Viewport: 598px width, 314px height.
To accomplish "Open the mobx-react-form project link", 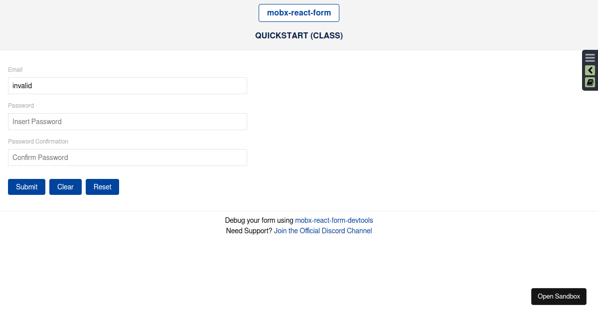I will 299,12.
